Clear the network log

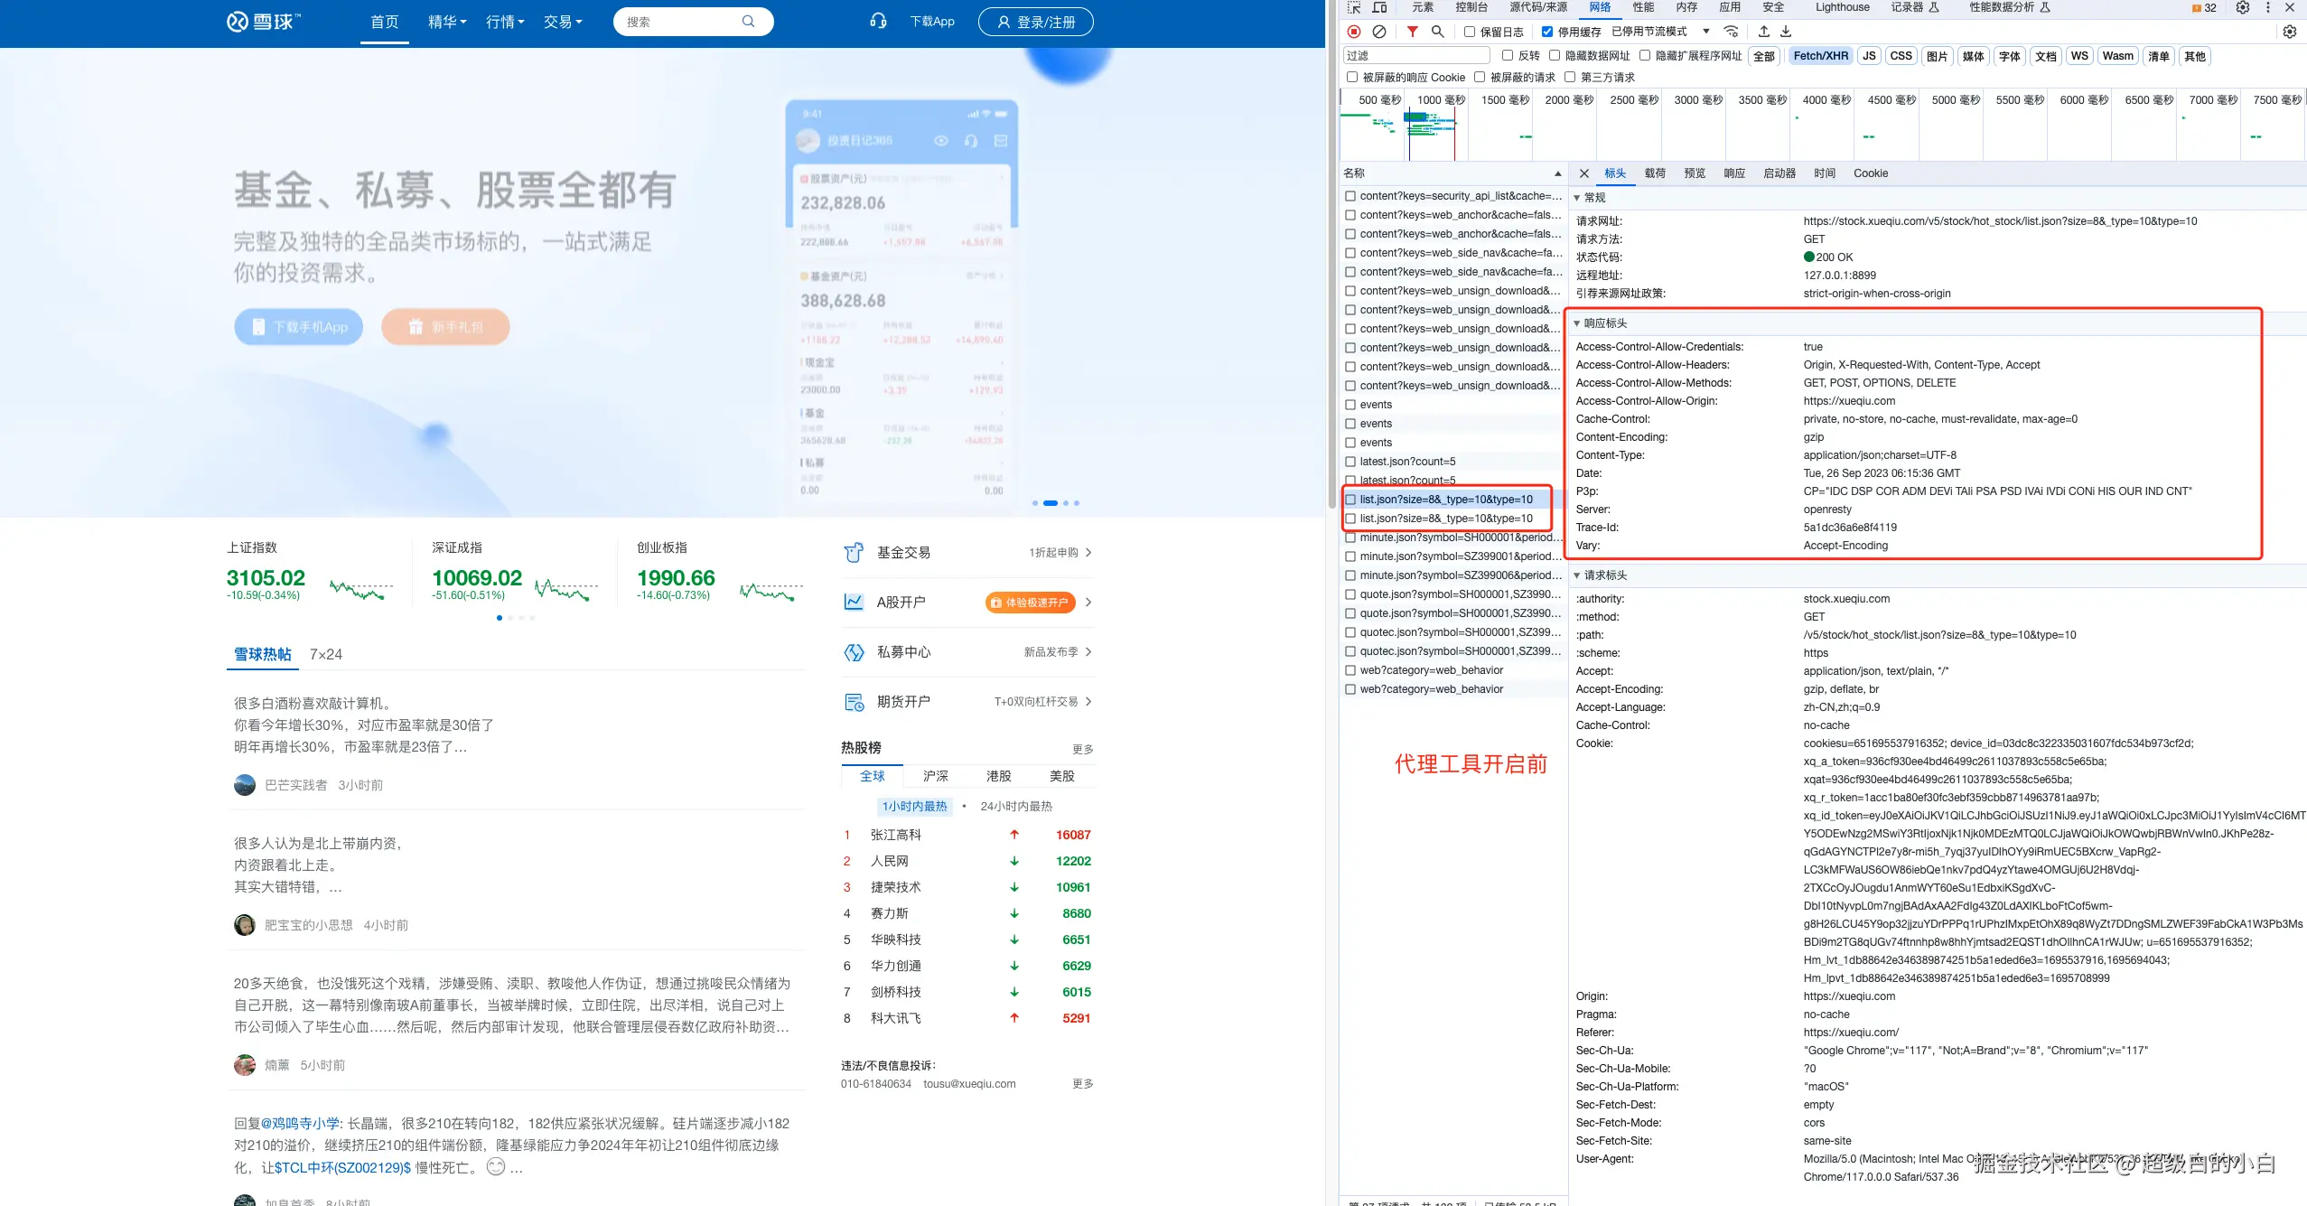pyautogui.click(x=1379, y=32)
